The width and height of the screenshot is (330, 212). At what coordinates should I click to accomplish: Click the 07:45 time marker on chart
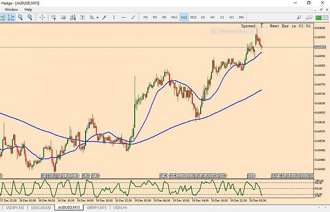[164, 176]
